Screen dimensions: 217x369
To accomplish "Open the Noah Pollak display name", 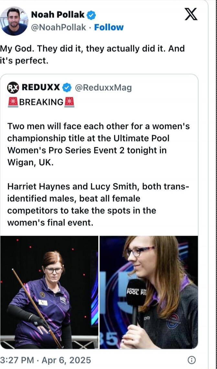I will coord(58,15).
